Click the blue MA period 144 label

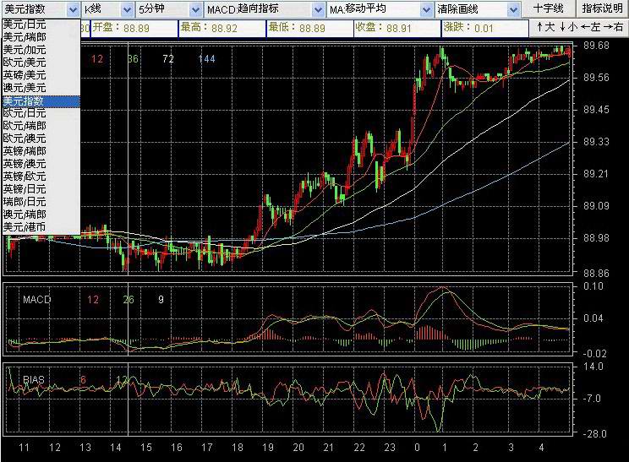(206, 59)
